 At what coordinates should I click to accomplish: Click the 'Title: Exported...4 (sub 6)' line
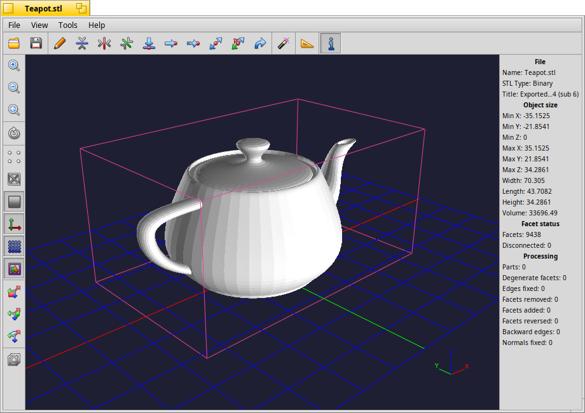pos(540,94)
